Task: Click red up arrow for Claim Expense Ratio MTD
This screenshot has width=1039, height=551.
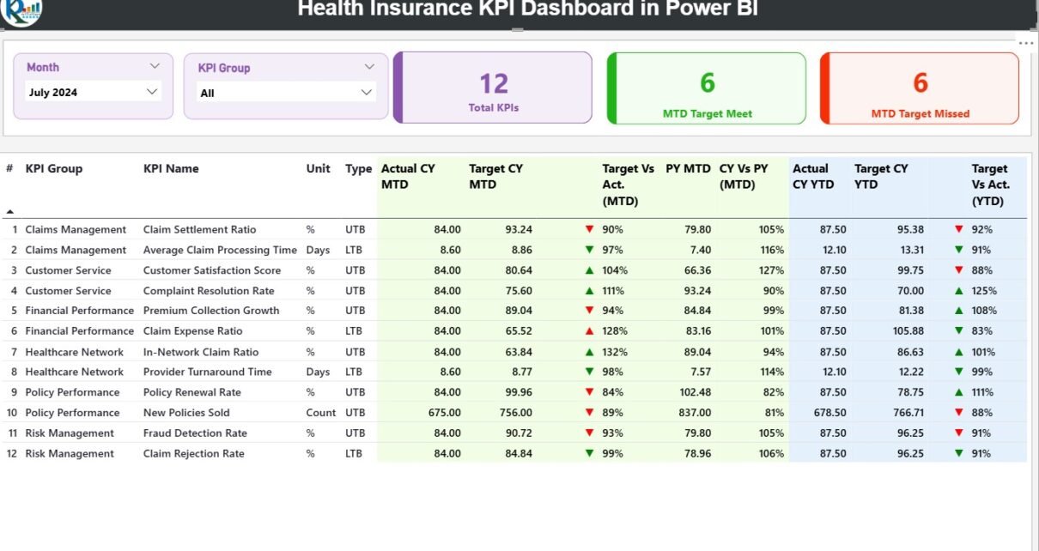Action: click(x=589, y=331)
